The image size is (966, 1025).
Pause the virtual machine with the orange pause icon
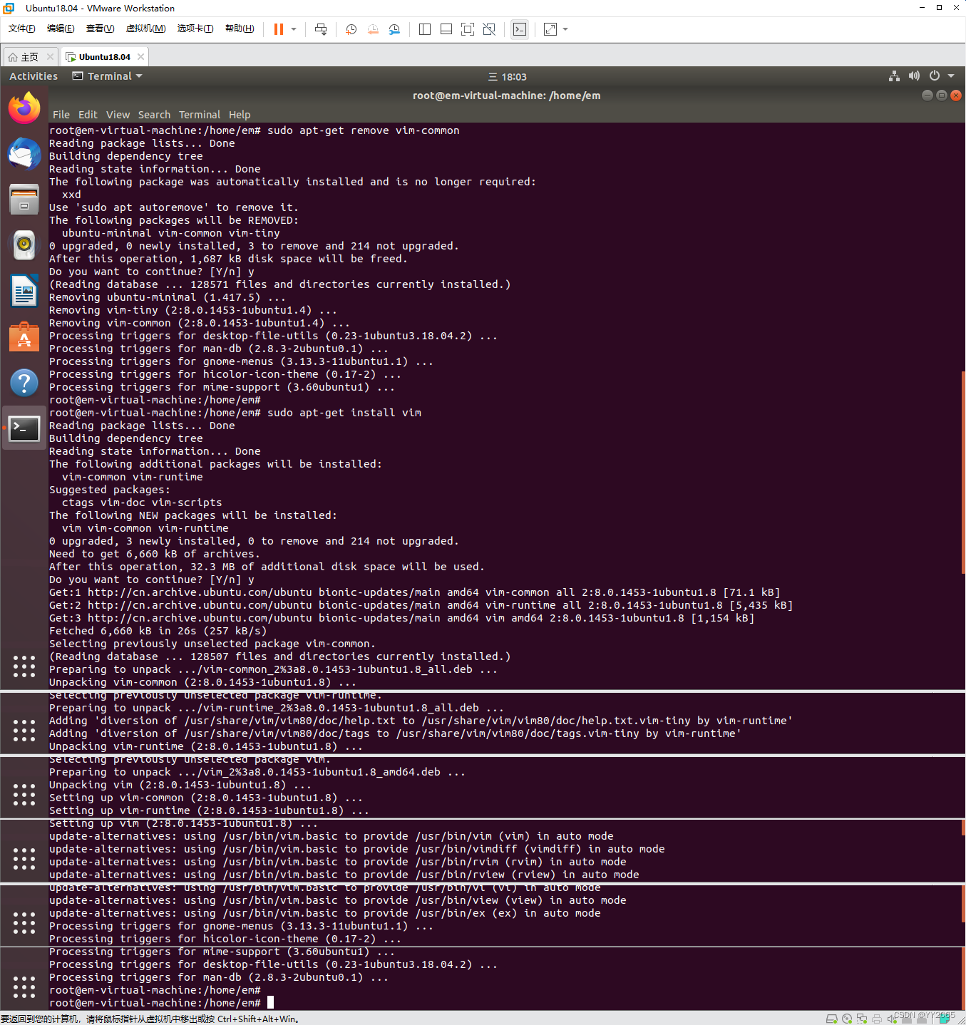click(x=279, y=29)
